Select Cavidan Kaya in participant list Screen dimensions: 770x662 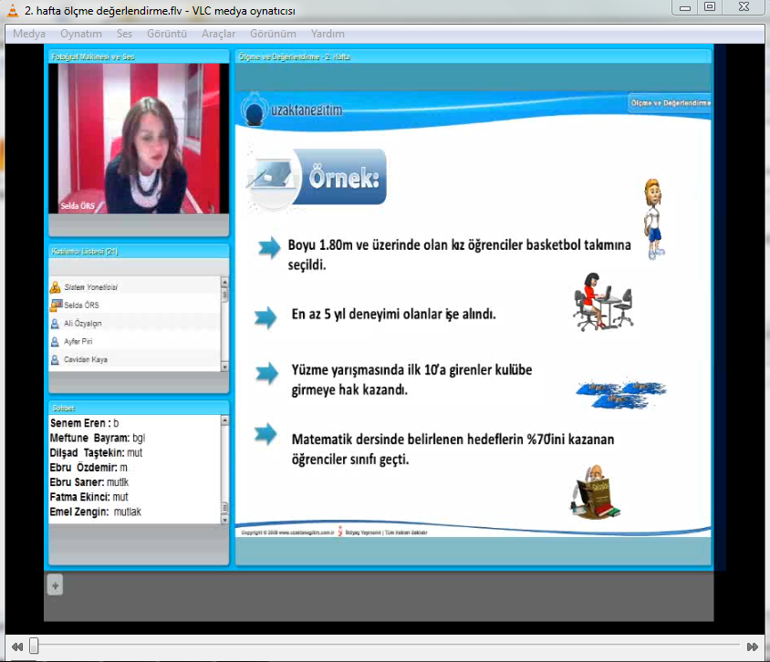click(135, 359)
